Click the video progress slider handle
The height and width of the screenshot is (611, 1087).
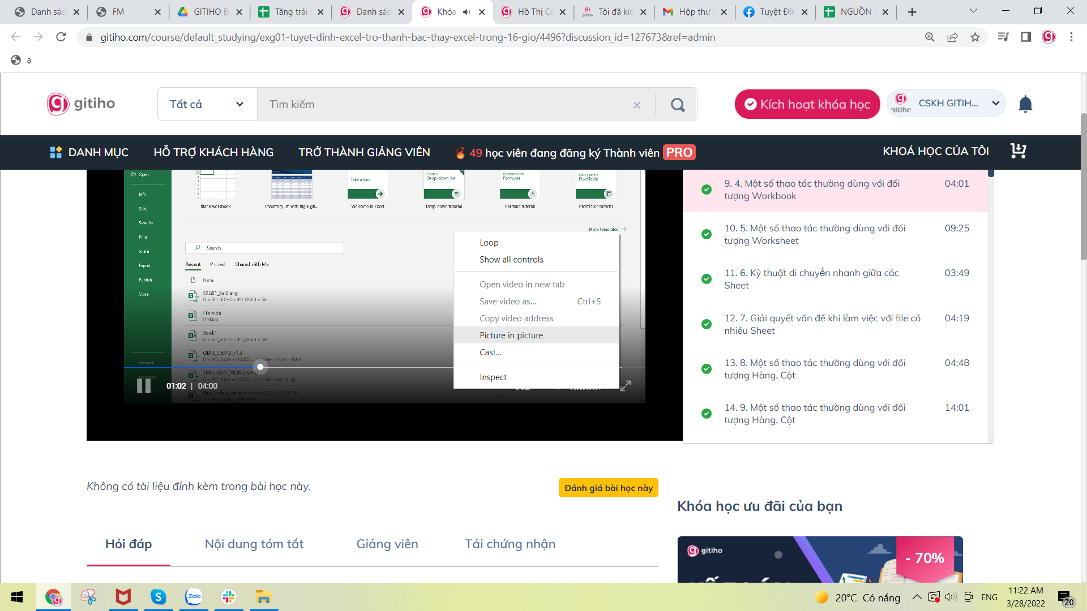(260, 367)
